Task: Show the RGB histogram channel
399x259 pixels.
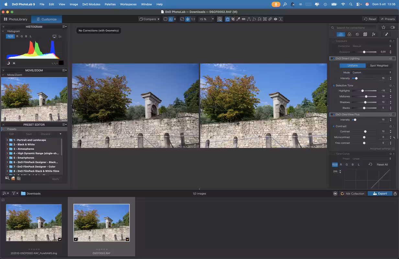Action: (10, 36)
